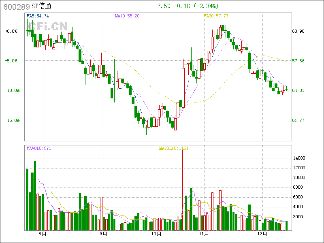Screen dimensions: 324x243
Task: Select the 10月 time axis marker
Action: click(x=156, y=234)
